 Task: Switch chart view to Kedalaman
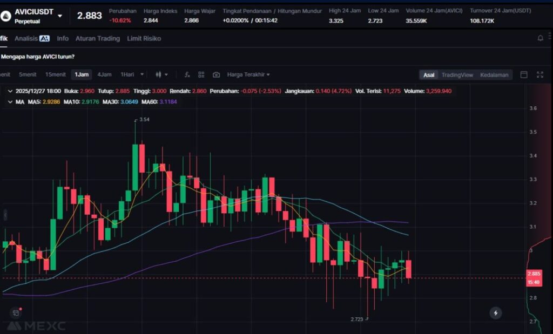tap(494, 75)
